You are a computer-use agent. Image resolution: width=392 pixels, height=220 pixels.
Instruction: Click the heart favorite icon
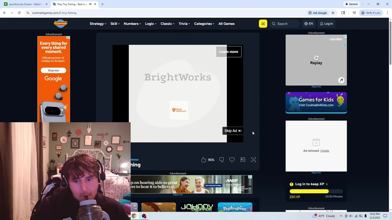232,160
